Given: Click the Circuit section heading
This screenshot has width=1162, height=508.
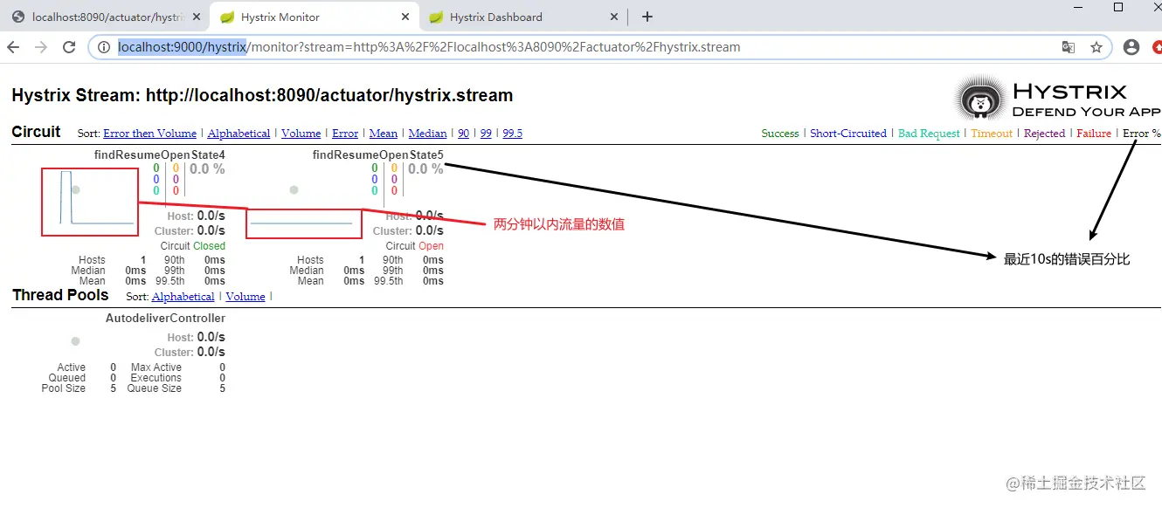Looking at the screenshot, I should click(x=36, y=132).
